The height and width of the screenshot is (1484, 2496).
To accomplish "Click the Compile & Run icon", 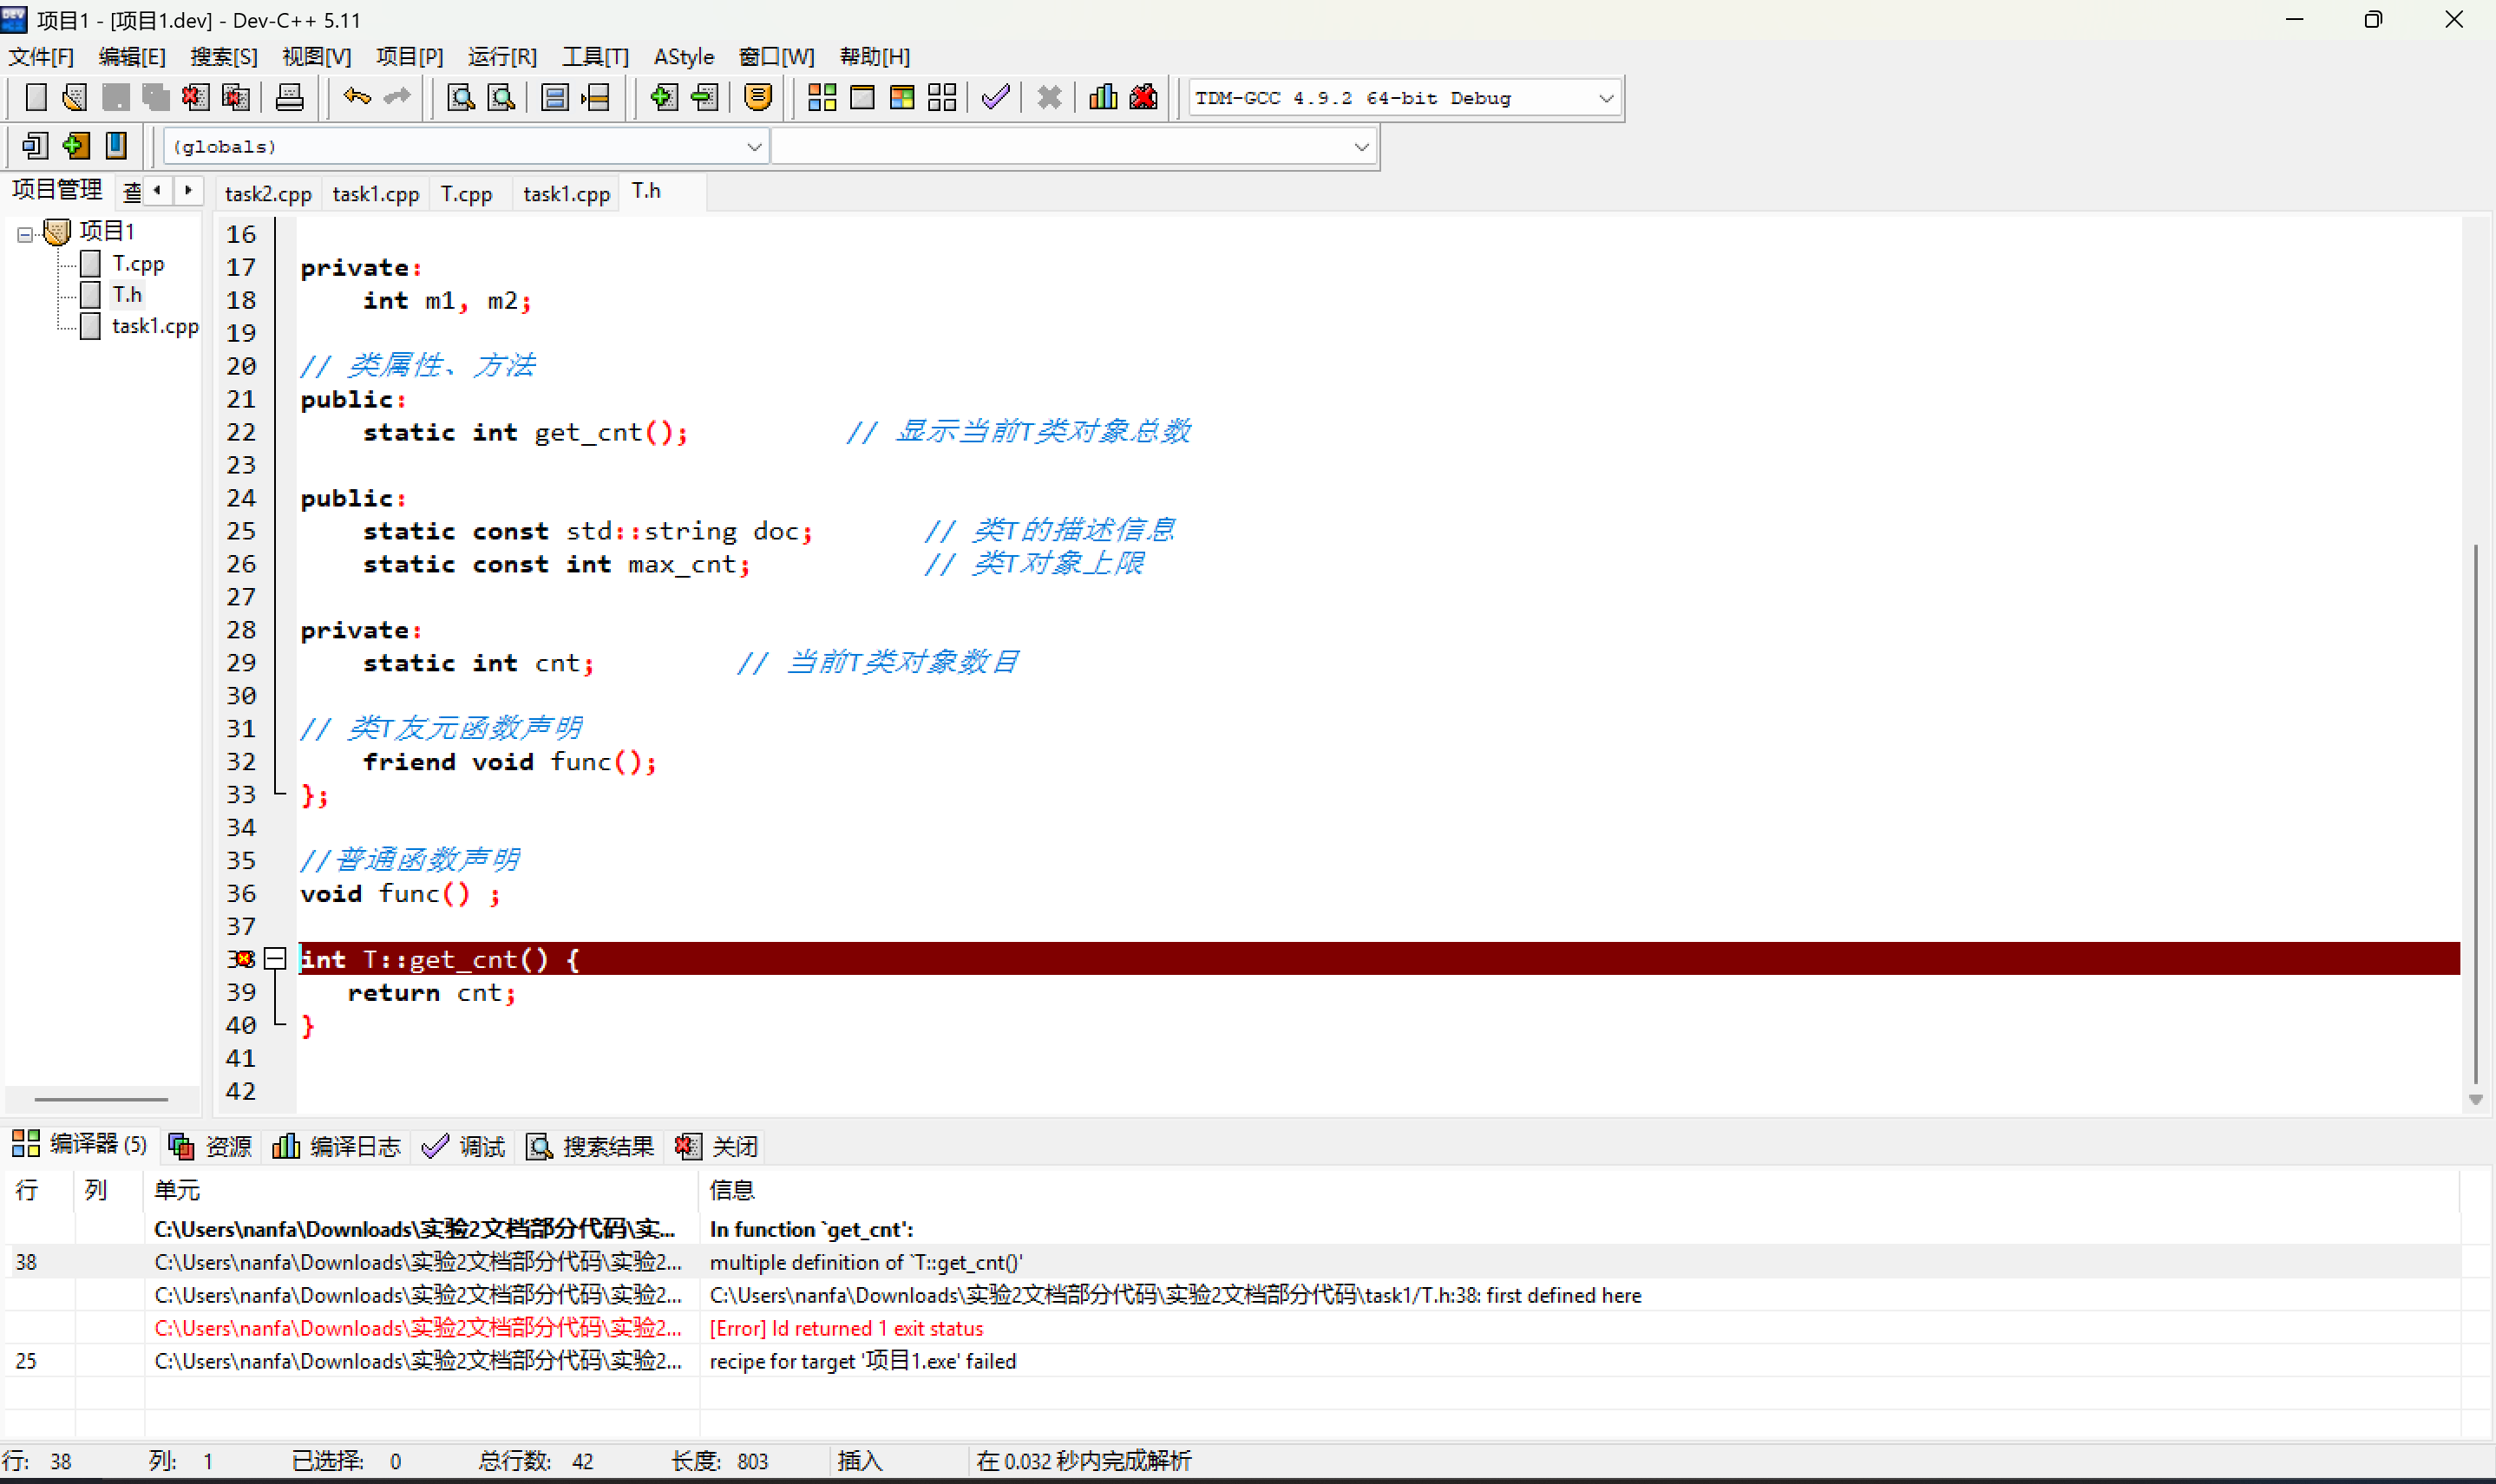I will 901,97.
